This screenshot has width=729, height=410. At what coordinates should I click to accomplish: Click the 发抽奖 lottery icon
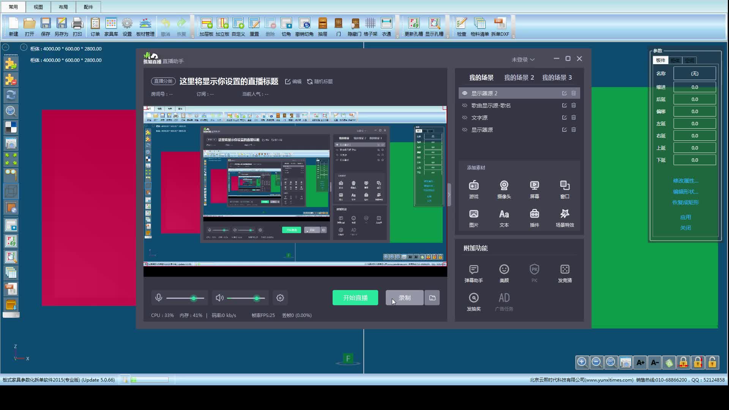[473, 298]
